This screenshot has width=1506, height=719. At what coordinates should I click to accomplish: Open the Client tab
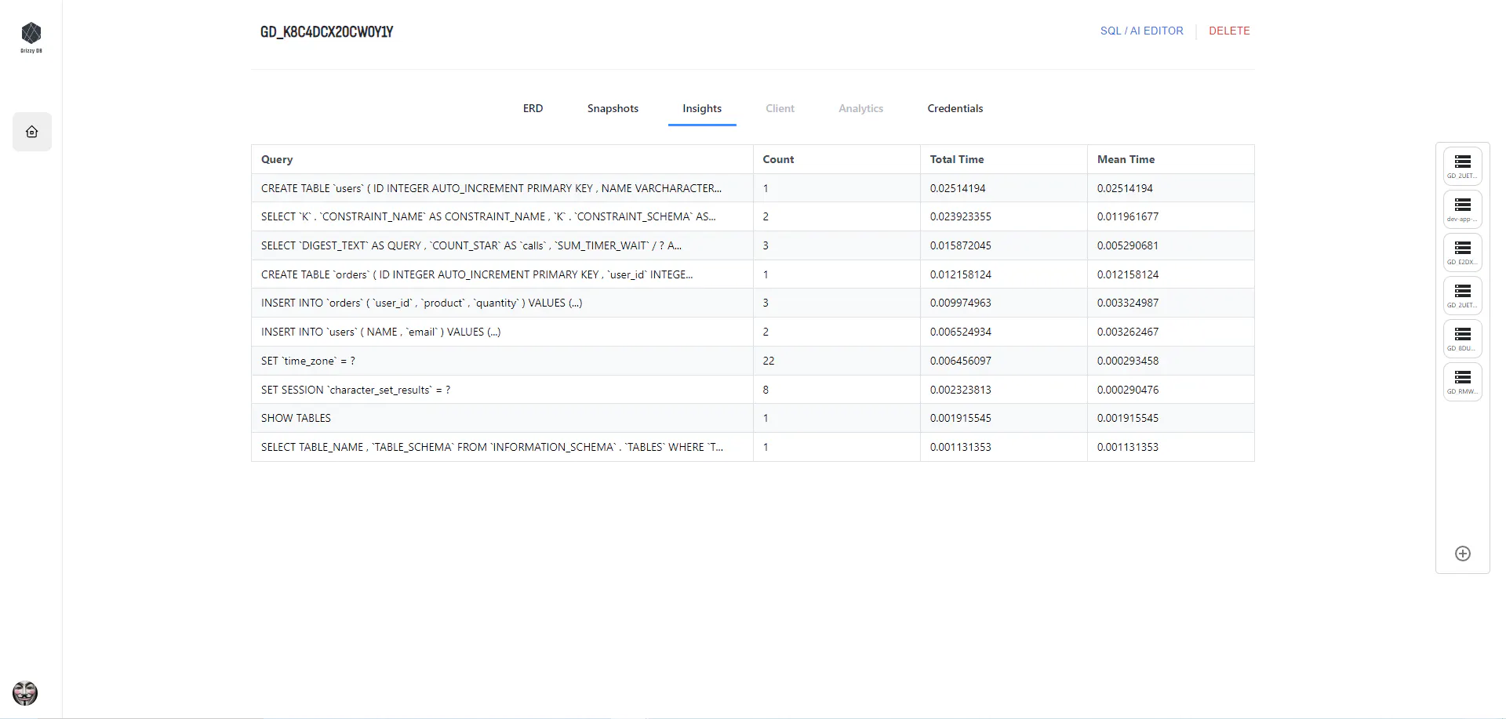(x=780, y=108)
